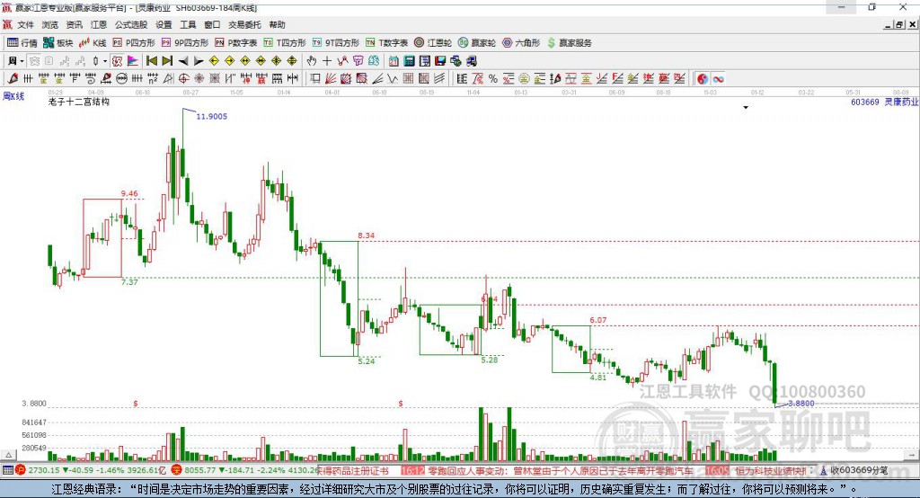
Task: Click the red 613 indicator icon
Action: [x=118, y=61]
